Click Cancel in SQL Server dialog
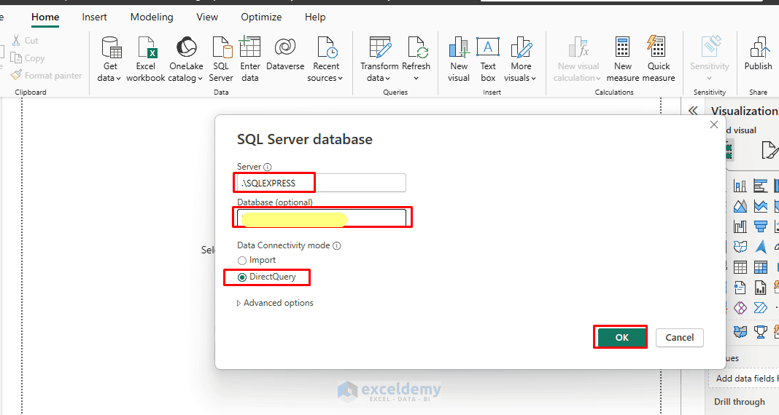Image resolution: width=779 pixels, height=415 pixels. pos(679,338)
